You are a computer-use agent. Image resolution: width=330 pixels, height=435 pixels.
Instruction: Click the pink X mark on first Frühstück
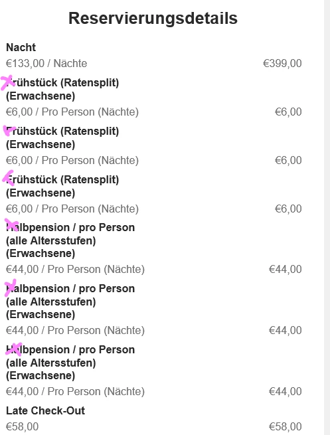(x=7, y=82)
